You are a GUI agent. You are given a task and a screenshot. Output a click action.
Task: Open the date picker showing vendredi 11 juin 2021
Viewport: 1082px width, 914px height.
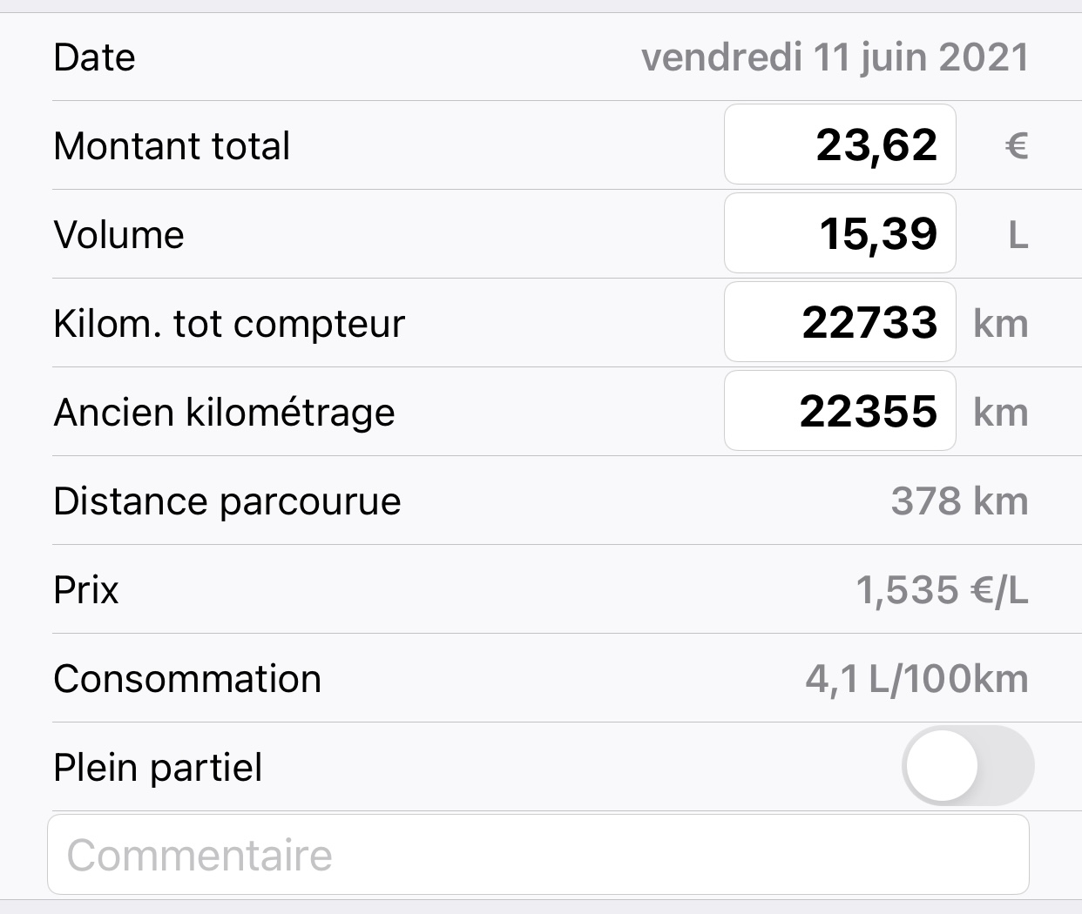835,57
